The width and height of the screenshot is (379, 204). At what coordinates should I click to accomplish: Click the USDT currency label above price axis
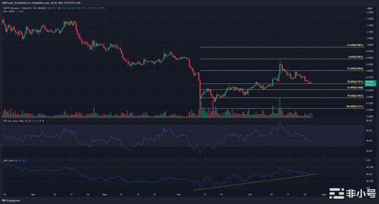pos(369,8)
